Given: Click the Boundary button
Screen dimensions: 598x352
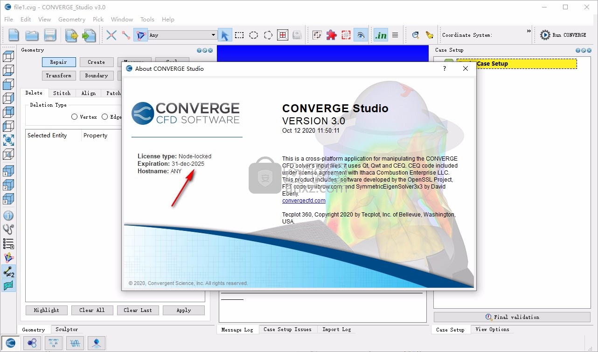Looking at the screenshot, I should [96, 75].
